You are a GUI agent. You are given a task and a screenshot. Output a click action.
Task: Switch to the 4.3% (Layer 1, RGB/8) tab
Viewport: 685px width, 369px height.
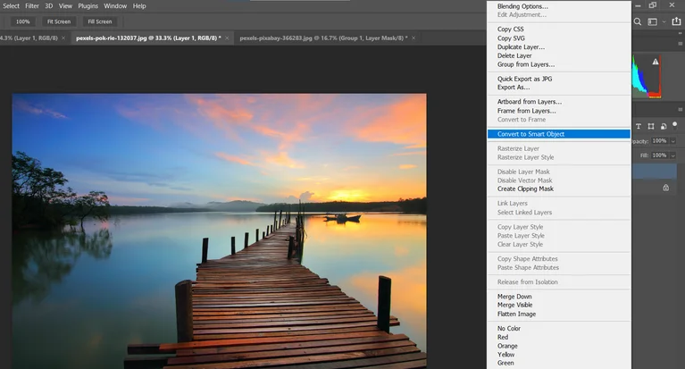(29, 38)
